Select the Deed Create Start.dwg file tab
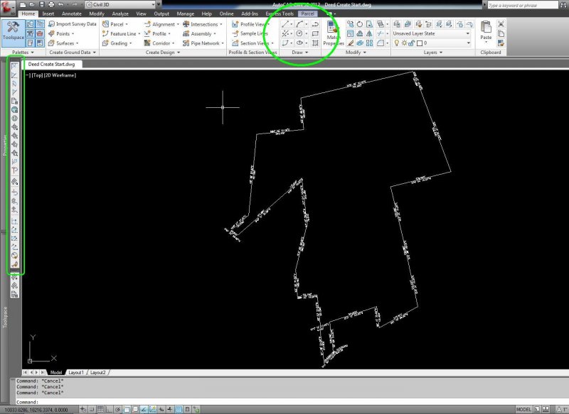This screenshot has width=569, height=414. 51,64
